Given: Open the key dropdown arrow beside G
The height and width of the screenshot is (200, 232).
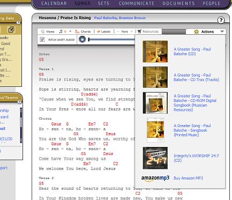Looking at the screenshot, I should tap(70, 32).
